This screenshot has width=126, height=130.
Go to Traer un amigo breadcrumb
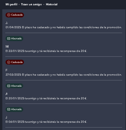tap(31, 5)
